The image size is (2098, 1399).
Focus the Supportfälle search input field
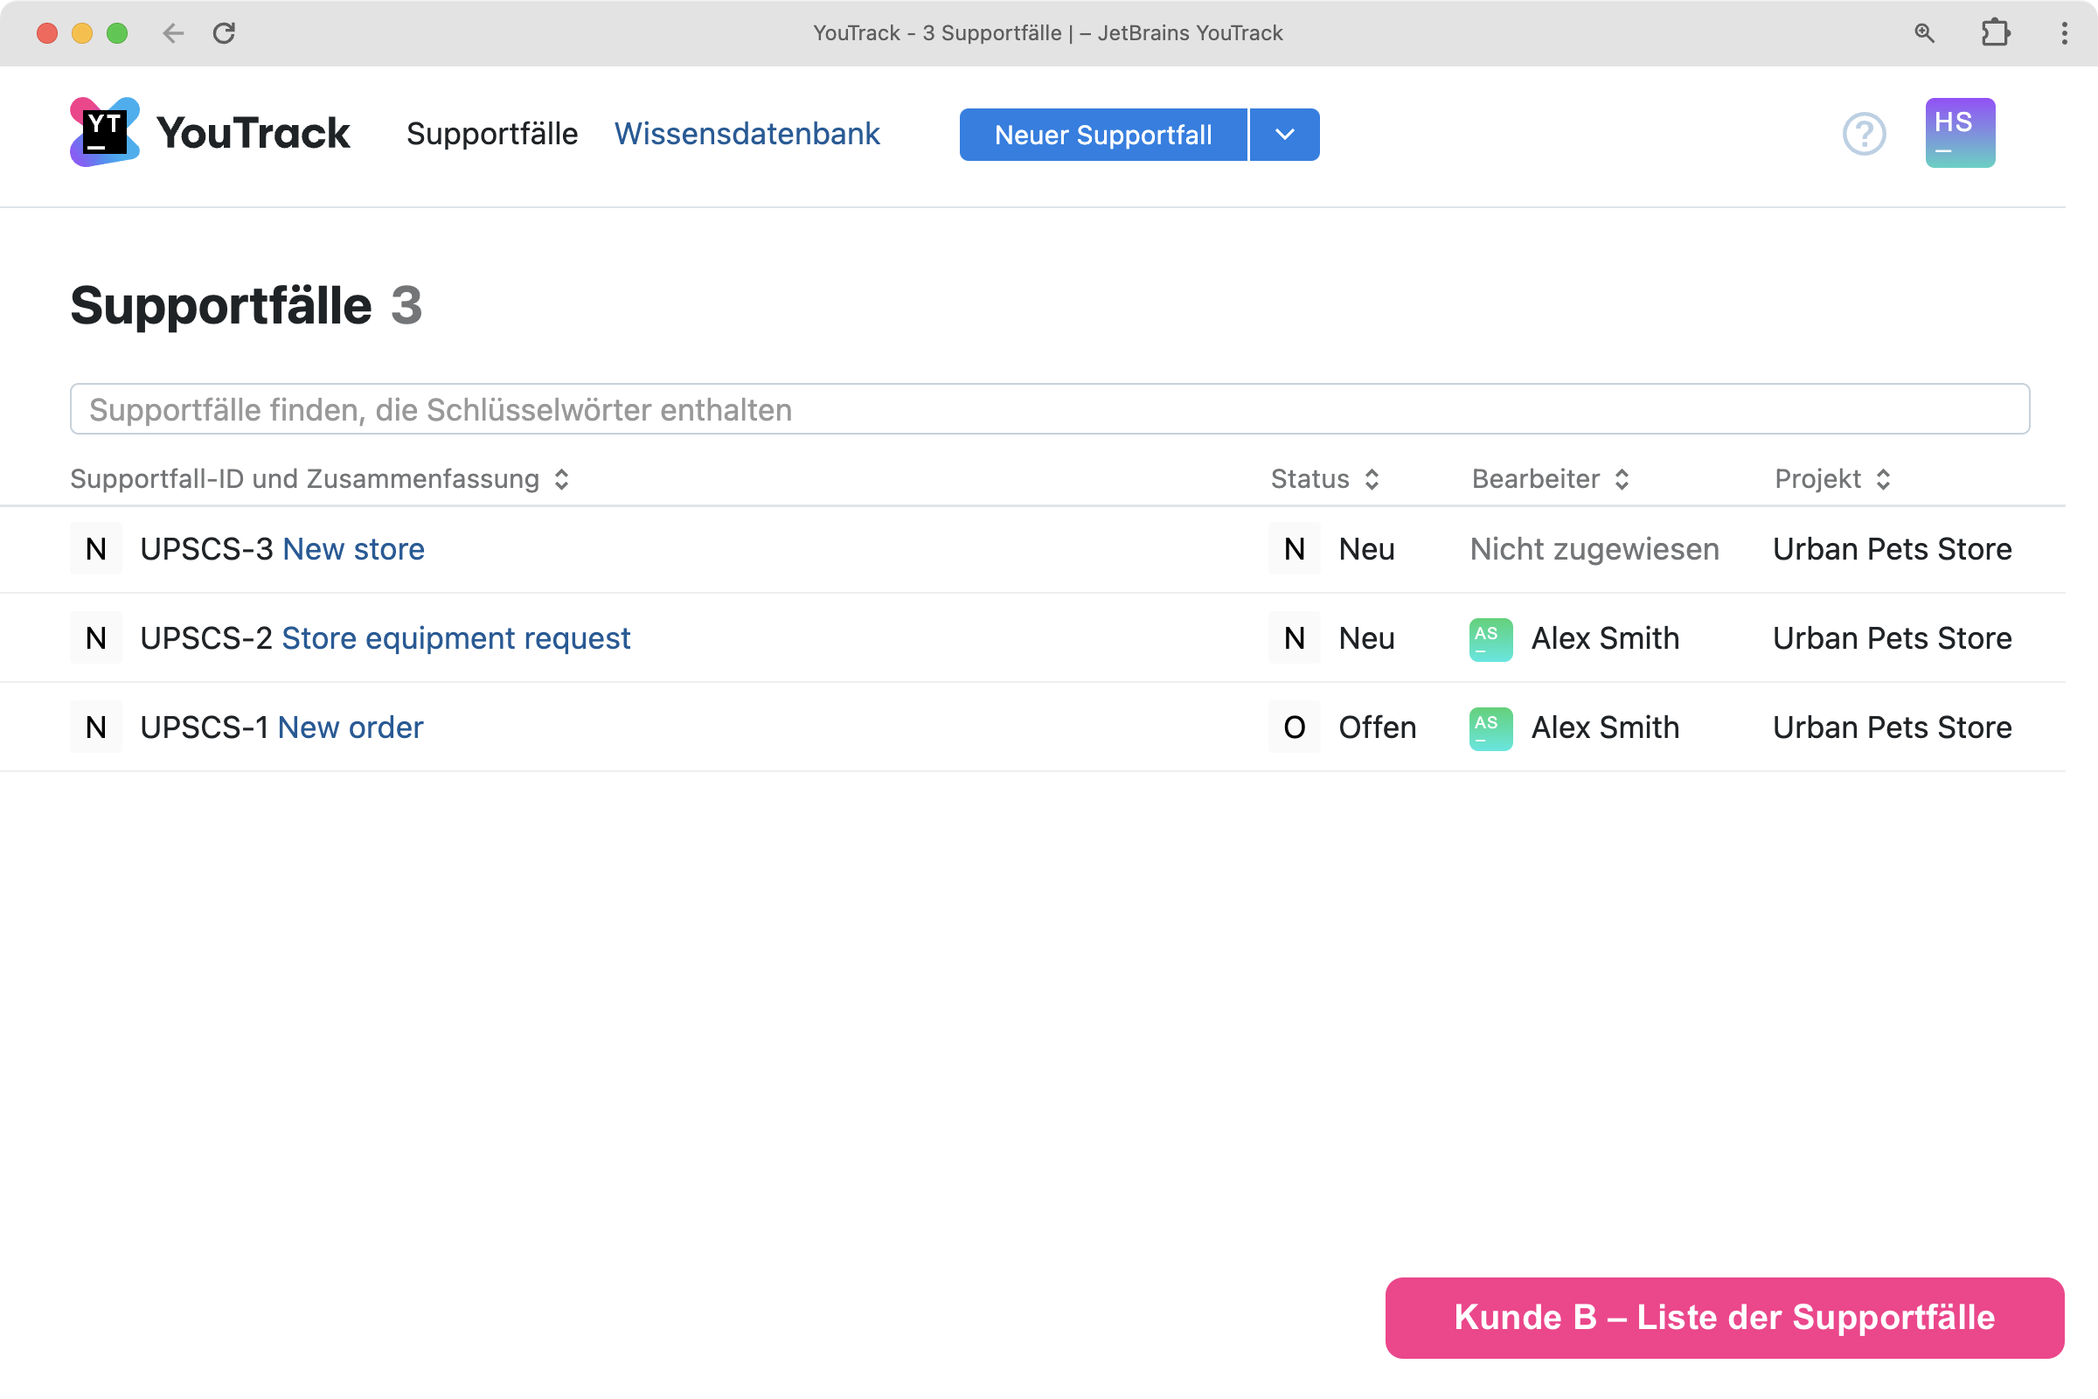click(x=1049, y=409)
